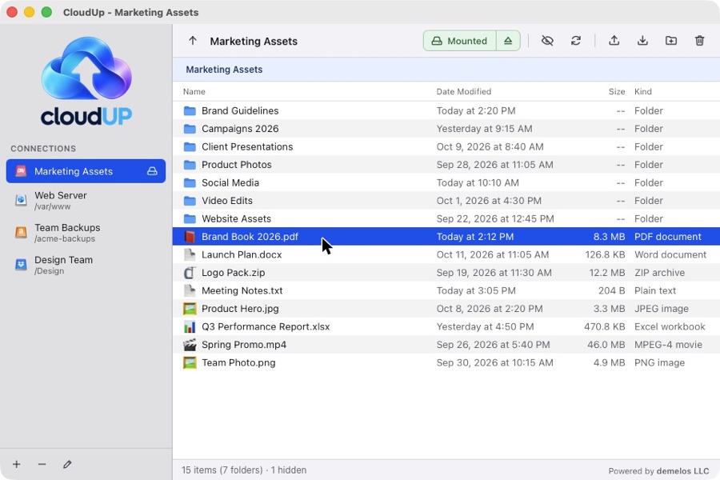720x480 pixels.
Task: Select the Marketing Assets connection
Action: point(86,171)
